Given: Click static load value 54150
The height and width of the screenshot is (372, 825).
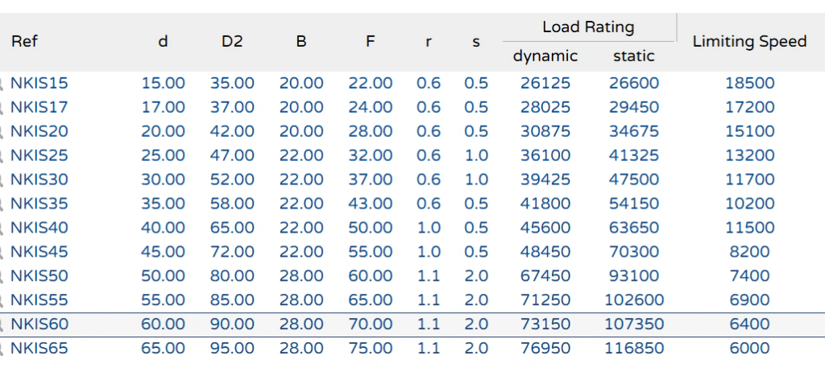Looking at the screenshot, I should click(634, 204).
